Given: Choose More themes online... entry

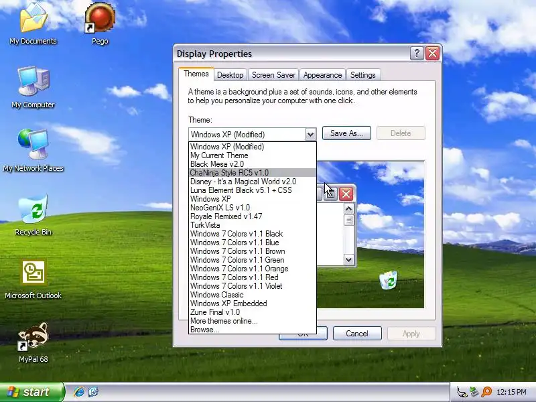Looking at the screenshot, I should pos(253,321).
